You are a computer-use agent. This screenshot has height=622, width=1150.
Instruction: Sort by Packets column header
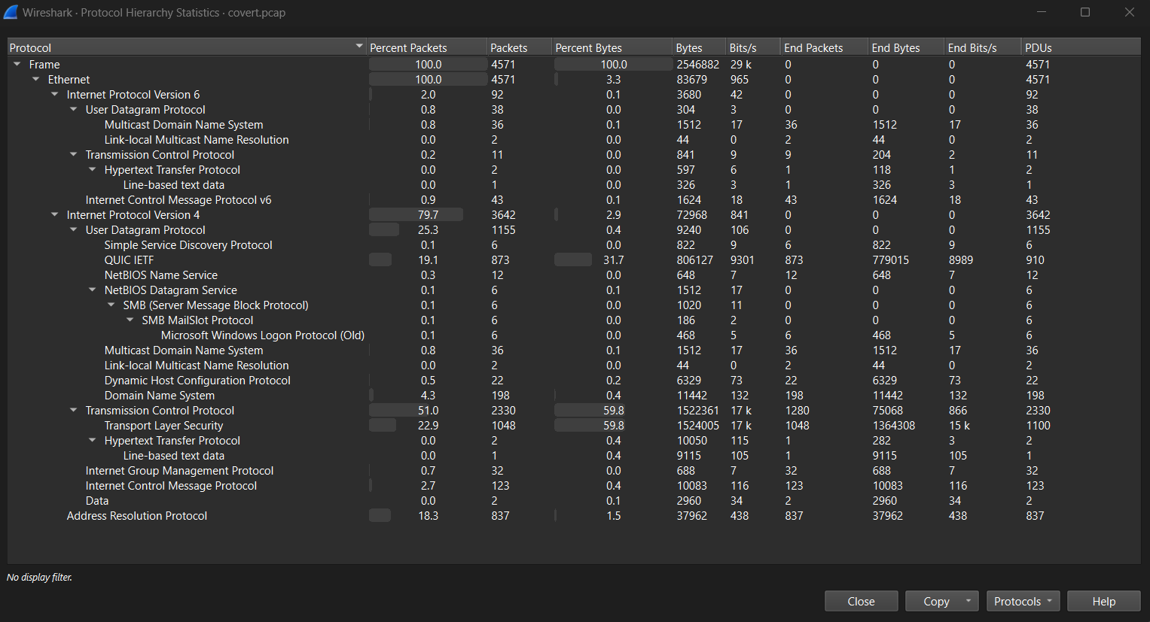[x=519, y=47]
